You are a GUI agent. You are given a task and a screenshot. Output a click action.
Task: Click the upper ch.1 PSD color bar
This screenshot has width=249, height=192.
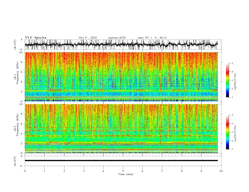[x=227, y=80]
